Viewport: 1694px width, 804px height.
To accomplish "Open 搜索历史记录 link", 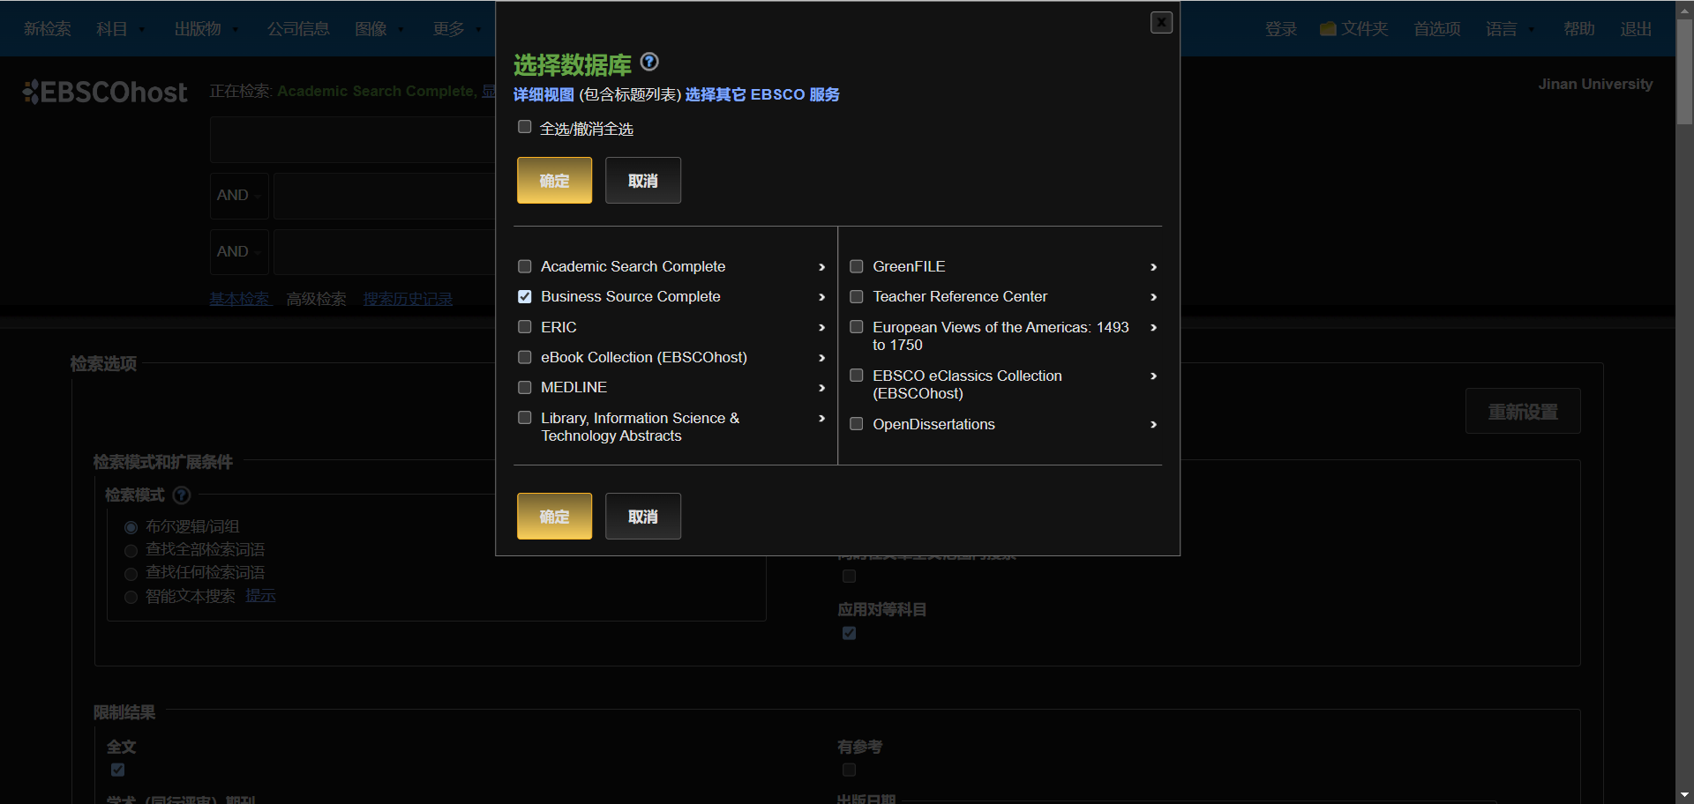I will (408, 299).
